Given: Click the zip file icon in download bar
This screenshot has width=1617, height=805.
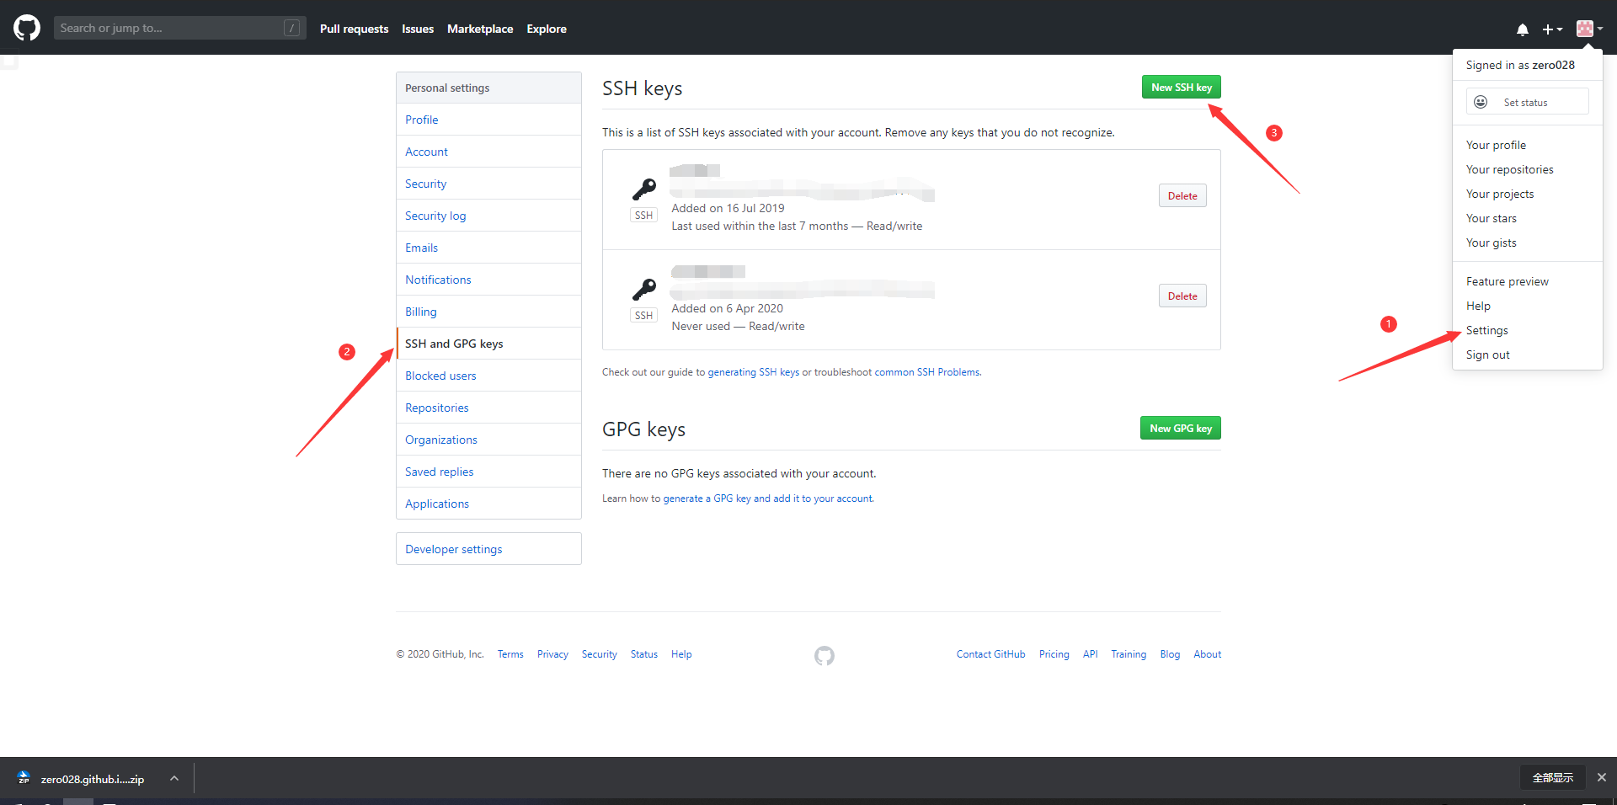Looking at the screenshot, I should pos(24,778).
